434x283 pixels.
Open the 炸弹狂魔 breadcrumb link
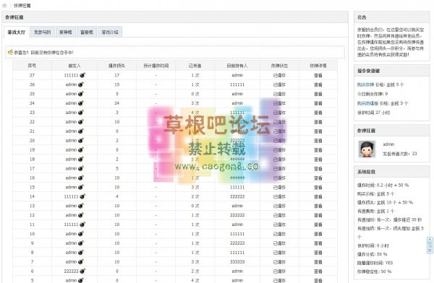(x=22, y=6)
